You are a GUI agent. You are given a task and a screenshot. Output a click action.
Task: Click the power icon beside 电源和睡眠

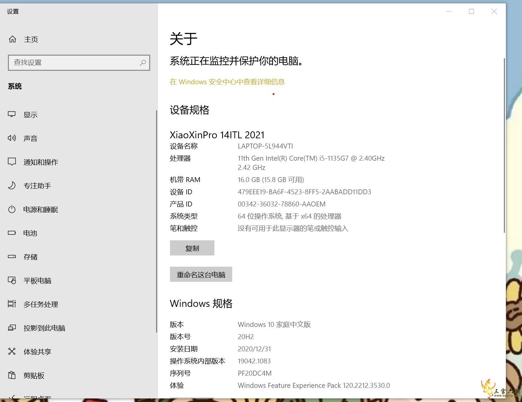(x=12, y=209)
